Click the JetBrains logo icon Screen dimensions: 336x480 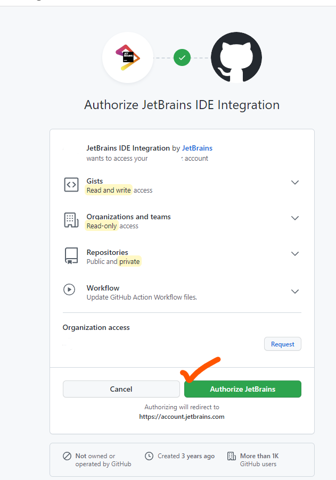coord(128,57)
